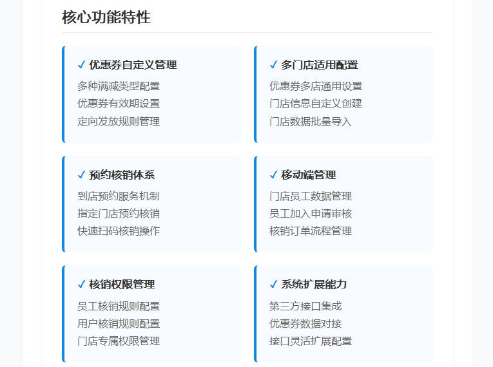Click the 多门店适用配置 card title
This screenshot has width=493, height=367.
320,65
